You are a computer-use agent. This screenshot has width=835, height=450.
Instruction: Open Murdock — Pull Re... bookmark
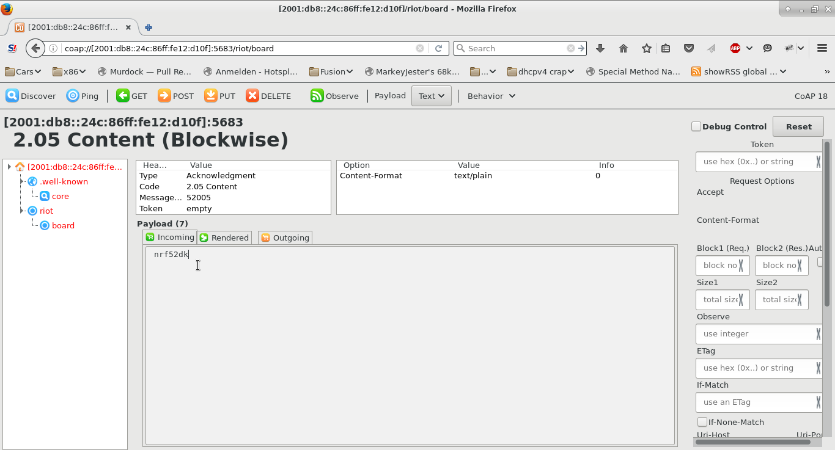[144, 71]
